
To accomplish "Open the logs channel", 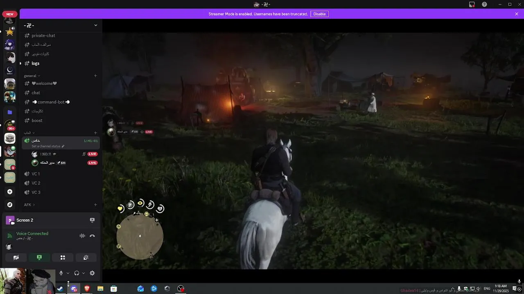I will pyautogui.click(x=61, y=63).
